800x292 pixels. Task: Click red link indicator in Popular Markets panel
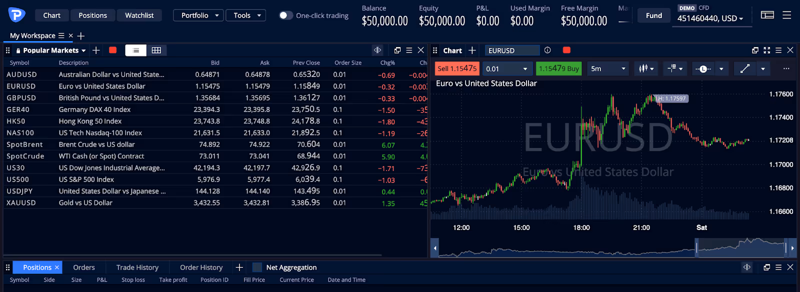pyautogui.click(x=113, y=50)
